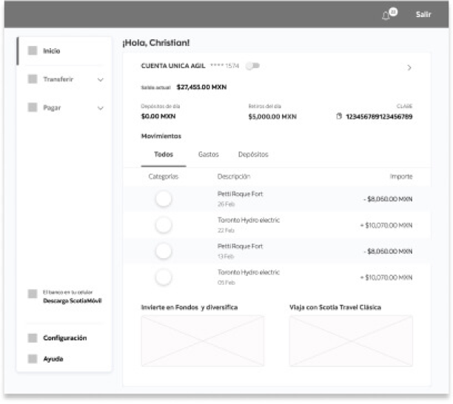453x404 pixels.
Task: Click category circle for 13 Feb Petti Roque Fort
Action: [x=164, y=251]
